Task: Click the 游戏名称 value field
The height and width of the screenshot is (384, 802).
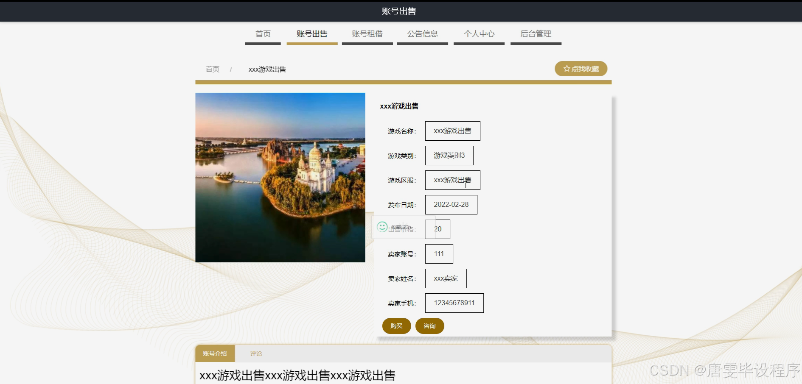Action: [453, 131]
